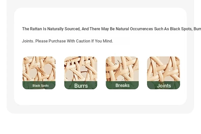The width and height of the screenshot is (201, 134).
Task: Click the green Joints label bar
Action: pos(164,85)
